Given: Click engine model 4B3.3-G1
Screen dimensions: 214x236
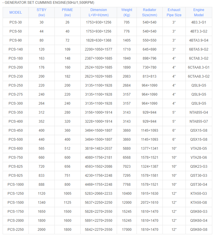Looking at the screenshot, I should pyautogui.click(x=199, y=22).
